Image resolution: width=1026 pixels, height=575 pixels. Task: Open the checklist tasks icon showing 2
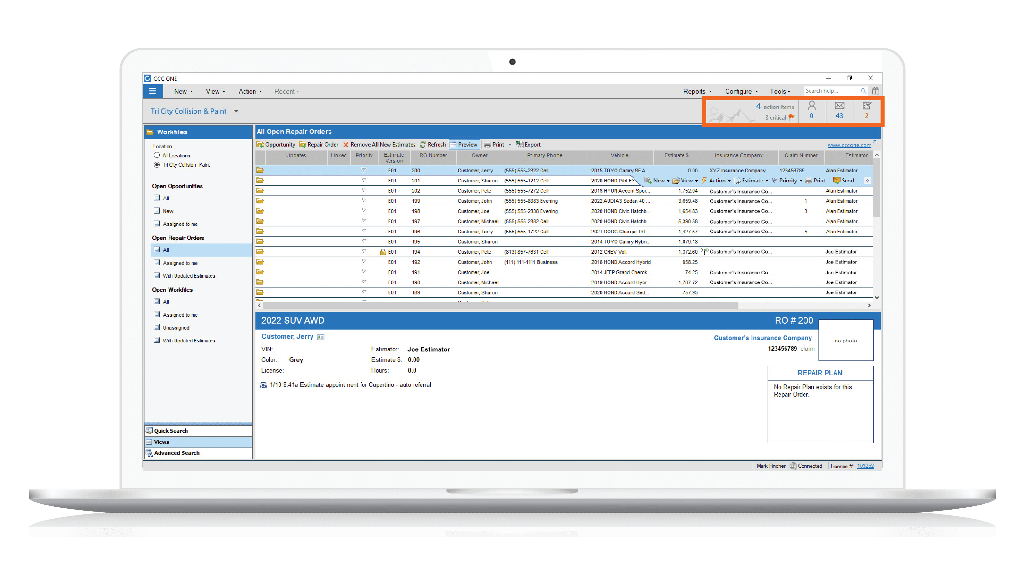867,110
